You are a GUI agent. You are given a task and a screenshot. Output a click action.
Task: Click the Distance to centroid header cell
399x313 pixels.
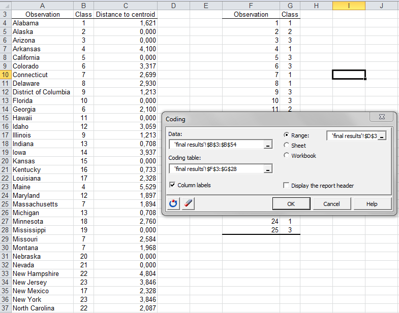[x=126, y=14]
